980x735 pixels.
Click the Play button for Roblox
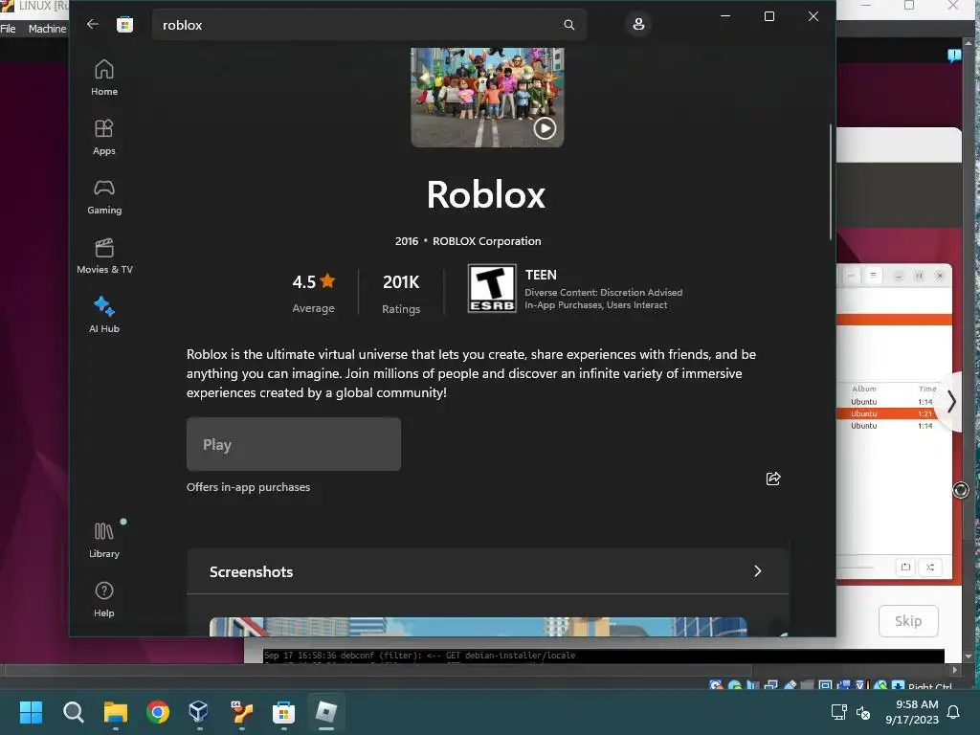[294, 444]
